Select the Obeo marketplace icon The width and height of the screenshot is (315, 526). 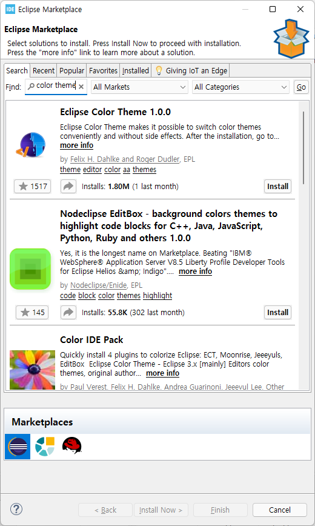pos(45,447)
